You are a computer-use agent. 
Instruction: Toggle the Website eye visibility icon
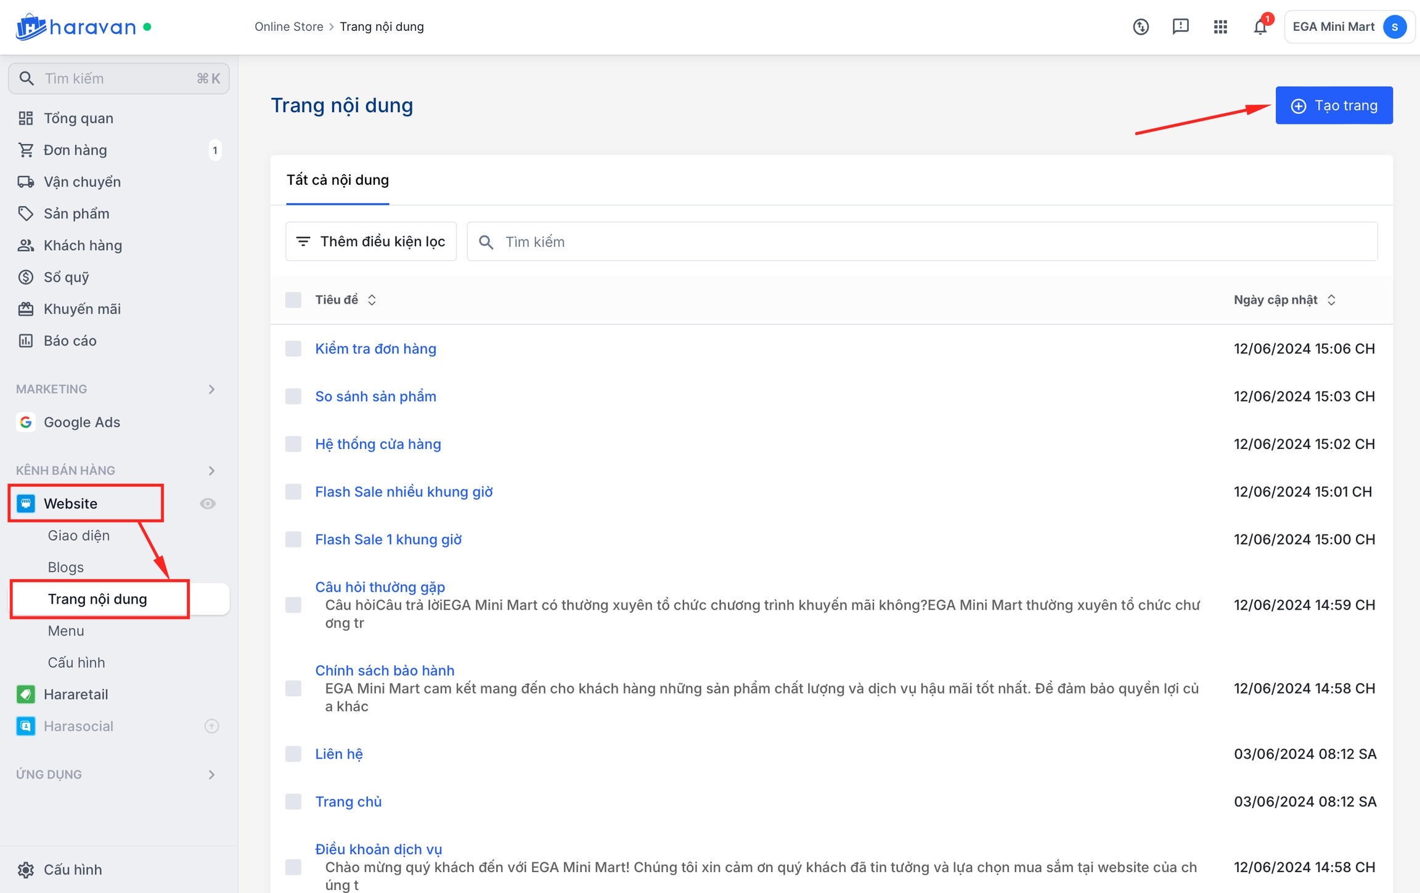tap(208, 504)
